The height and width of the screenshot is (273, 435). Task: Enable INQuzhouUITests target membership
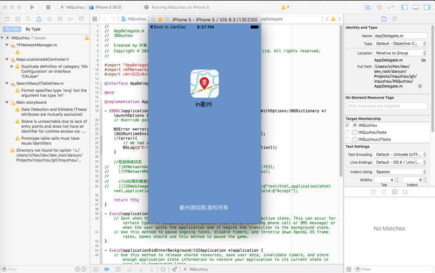[347, 139]
